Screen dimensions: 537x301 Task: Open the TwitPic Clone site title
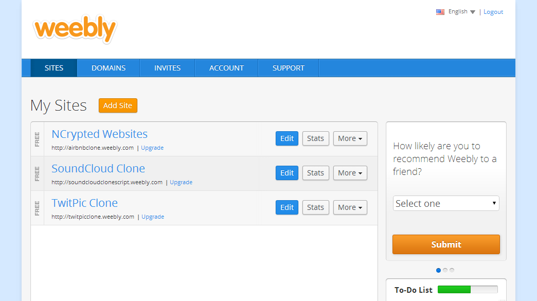84,203
